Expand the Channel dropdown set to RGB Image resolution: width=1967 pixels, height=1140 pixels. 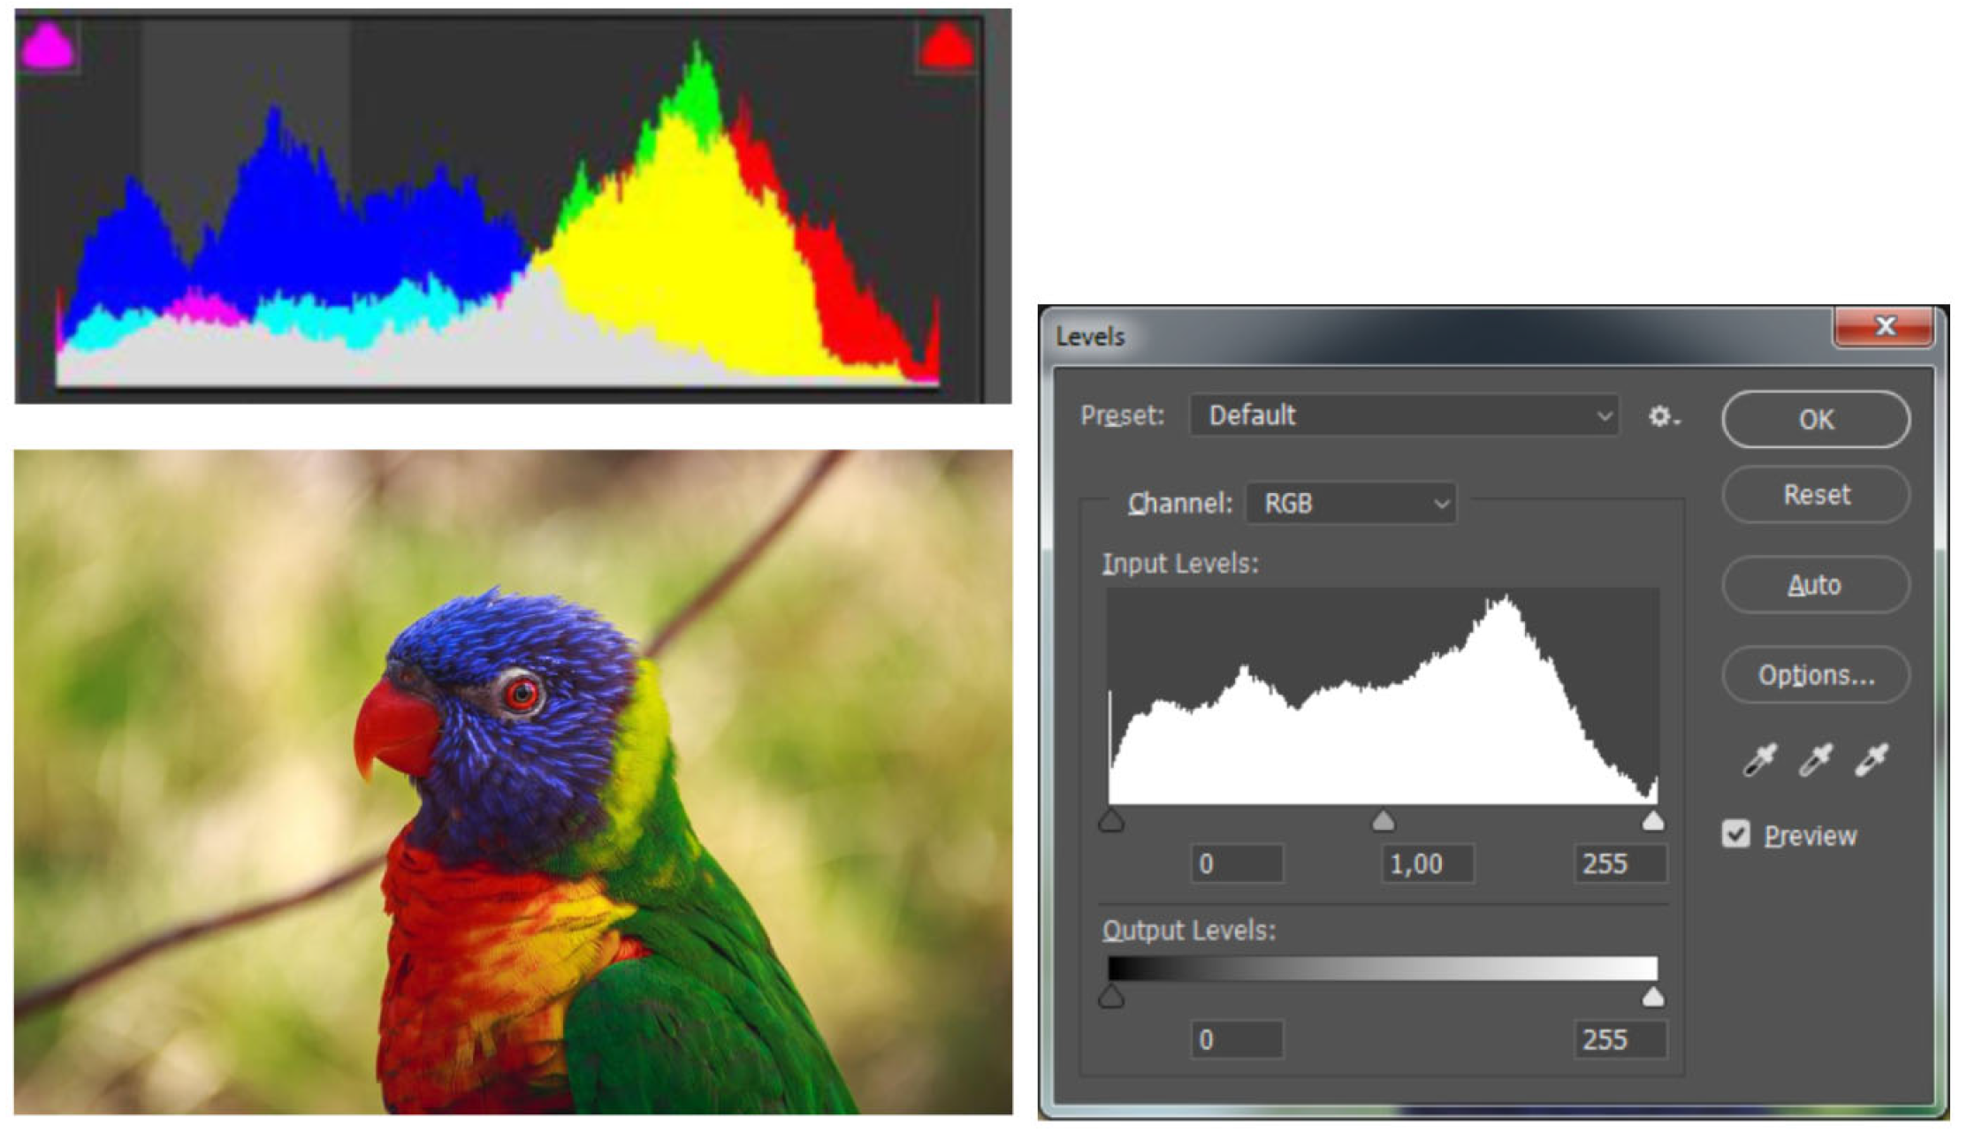click(1350, 504)
